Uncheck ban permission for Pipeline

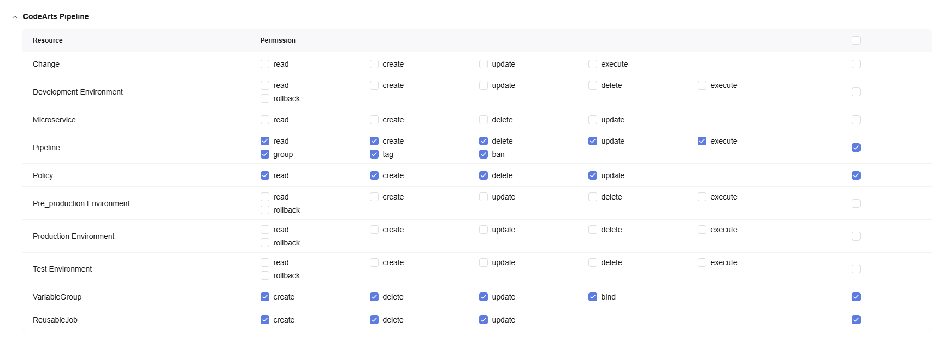pos(484,154)
